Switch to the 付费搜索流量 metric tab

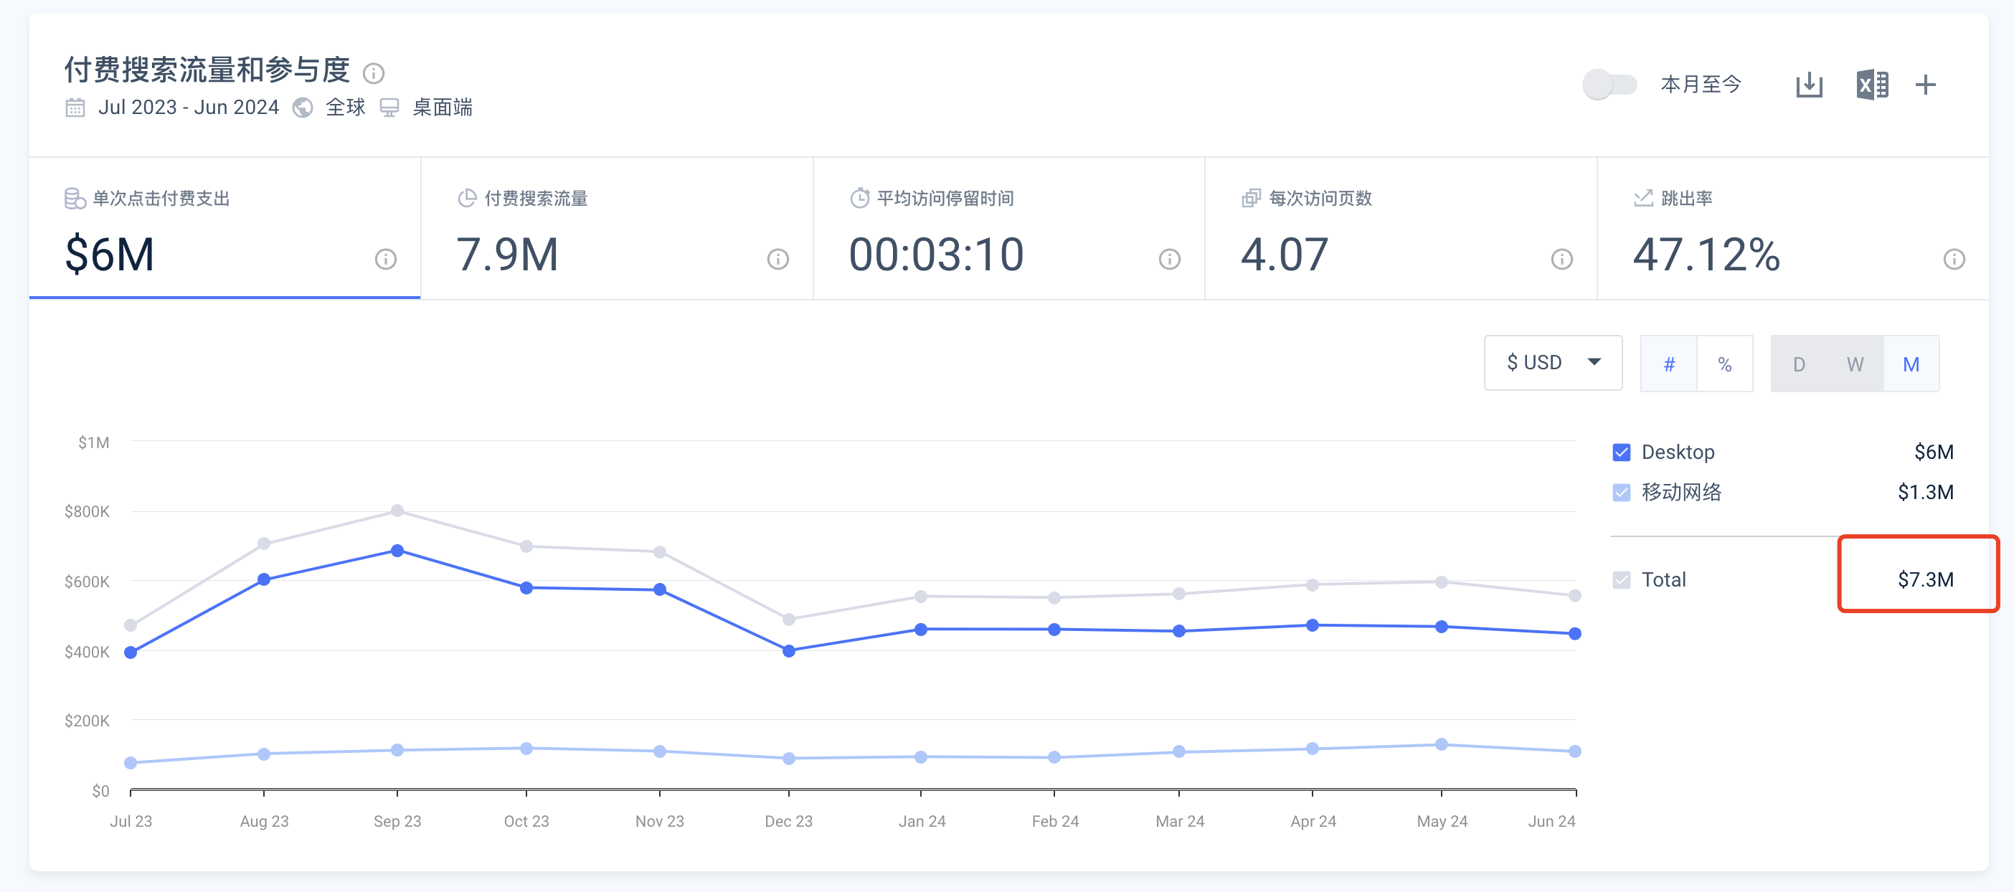point(617,228)
